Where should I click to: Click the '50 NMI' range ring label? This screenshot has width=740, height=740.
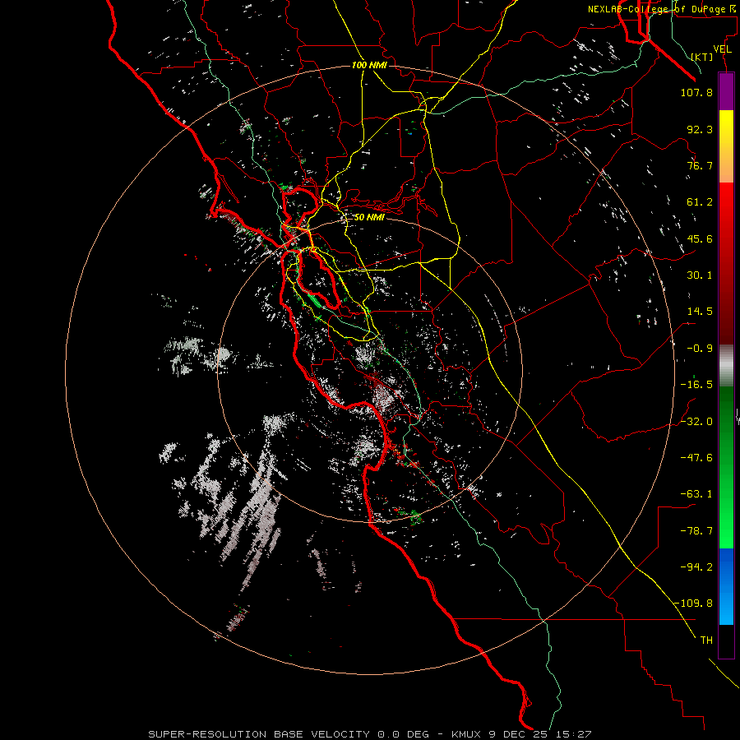coord(369,217)
